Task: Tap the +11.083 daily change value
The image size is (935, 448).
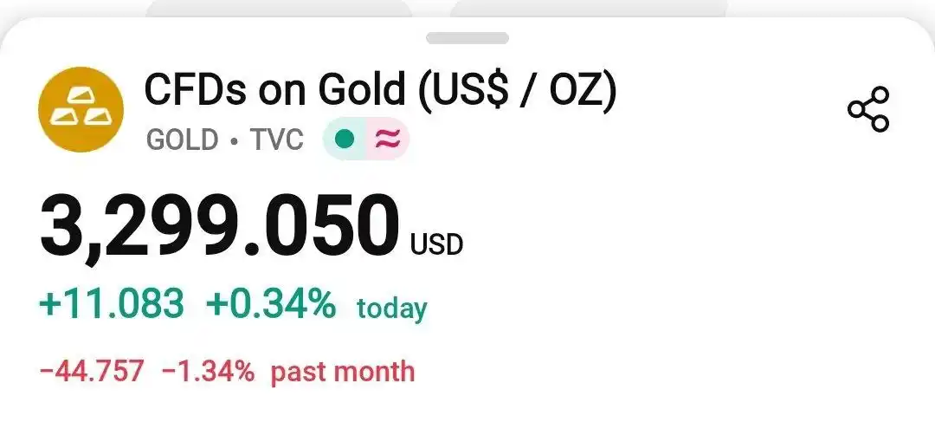Action: (112, 303)
